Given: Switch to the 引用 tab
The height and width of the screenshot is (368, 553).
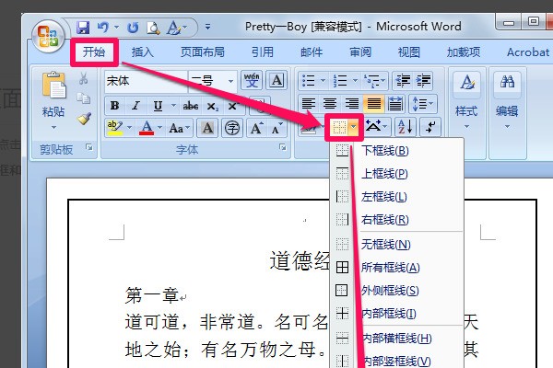Looking at the screenshot, I should [263, 52].
